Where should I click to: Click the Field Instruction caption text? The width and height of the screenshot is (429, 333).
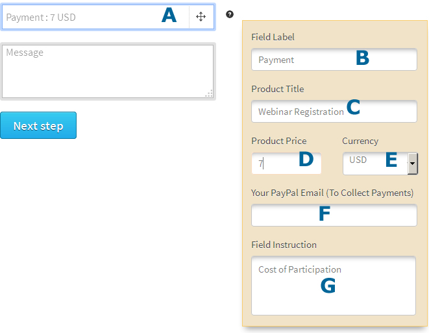[284, 245]
